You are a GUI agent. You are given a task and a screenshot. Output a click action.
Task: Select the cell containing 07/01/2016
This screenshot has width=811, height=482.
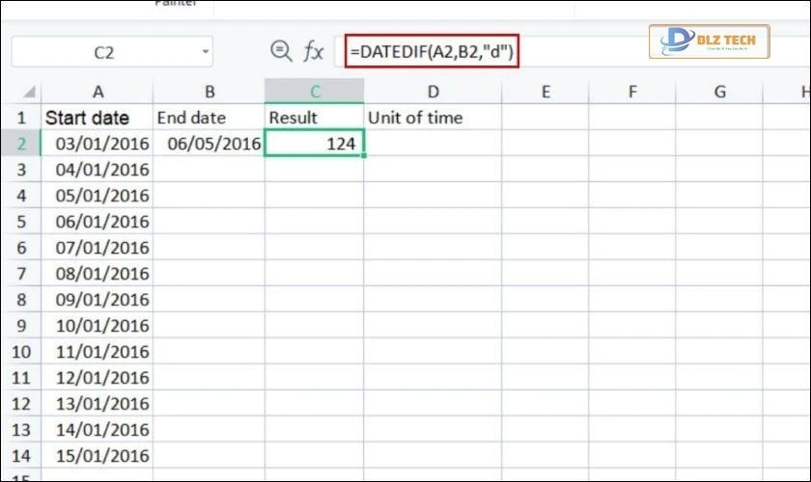98,248
